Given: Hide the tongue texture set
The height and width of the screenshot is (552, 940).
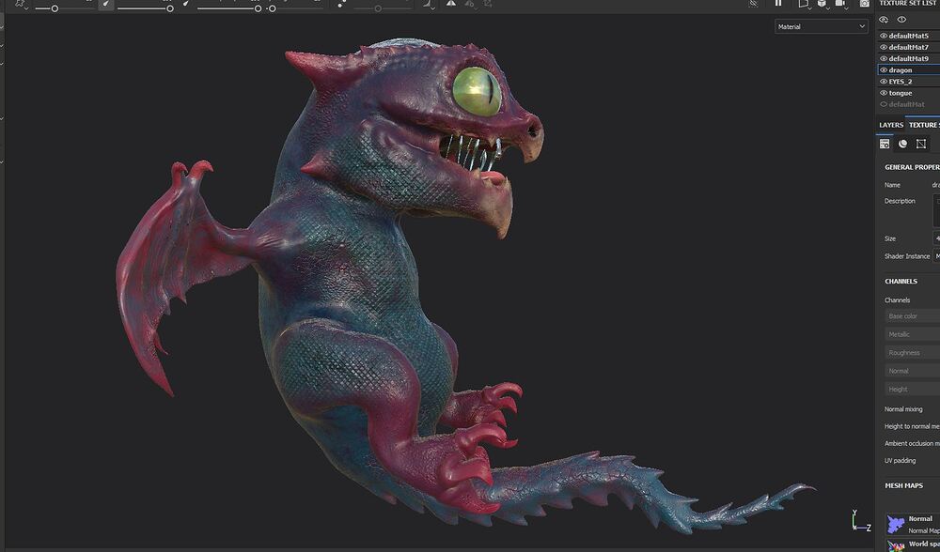Looking at the screenshot, I should tap(883, 93).
